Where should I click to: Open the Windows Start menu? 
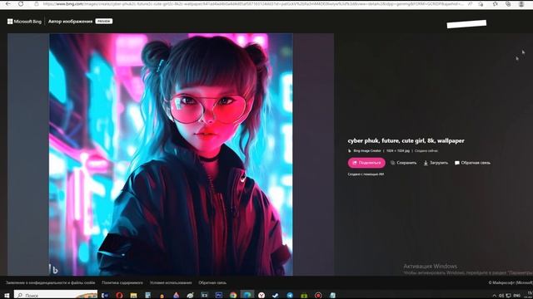point(7,296)
